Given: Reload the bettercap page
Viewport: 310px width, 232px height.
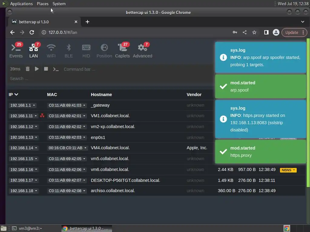Looking at the screenshot, I should 32,32.
